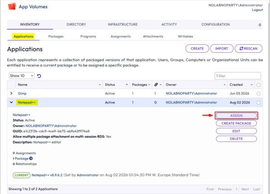Click the Notepad++ title link in details
This screenshot has height=194, width=270.
click(x=22, y=115)
